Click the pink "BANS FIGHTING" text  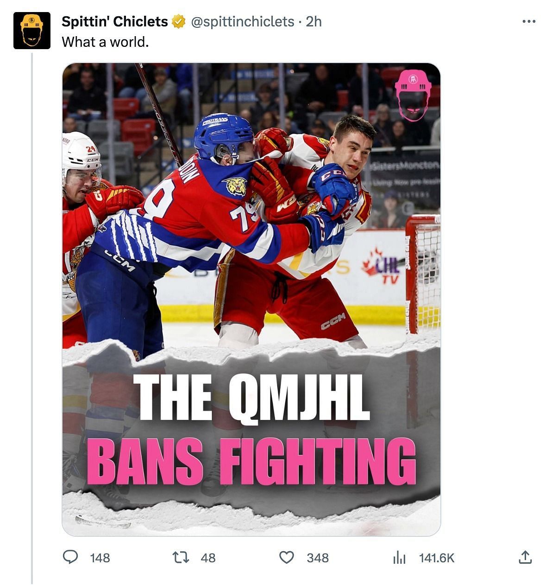pos(251,460)
